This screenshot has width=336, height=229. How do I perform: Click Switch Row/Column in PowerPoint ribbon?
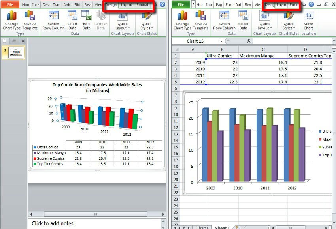coord(53,20)
